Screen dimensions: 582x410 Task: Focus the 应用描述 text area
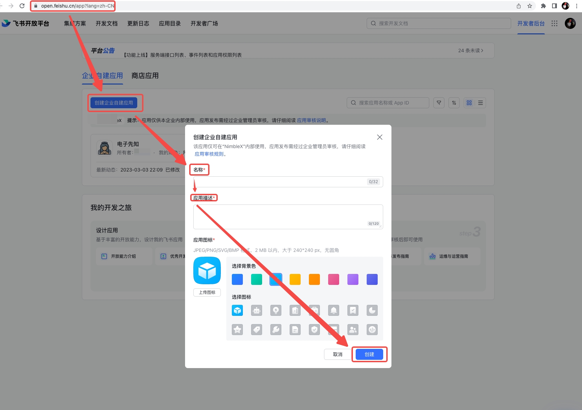click(288, 217)
